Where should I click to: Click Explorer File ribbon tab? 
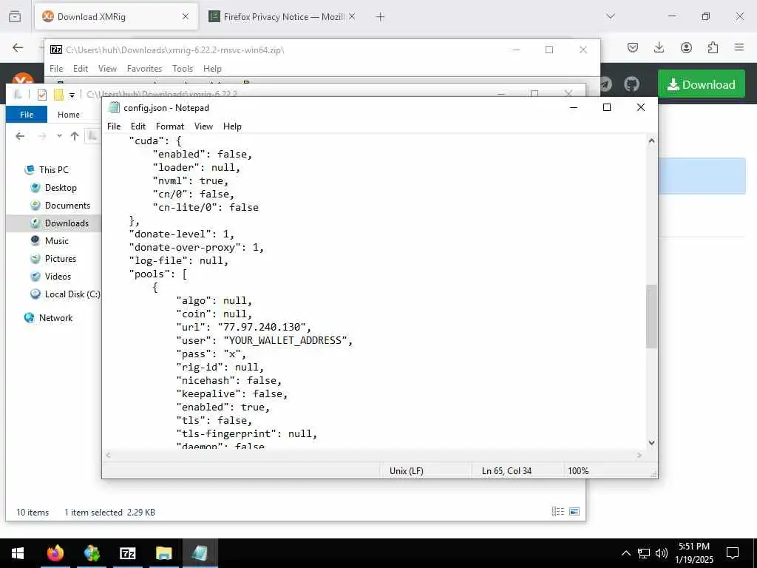(27, 115)
